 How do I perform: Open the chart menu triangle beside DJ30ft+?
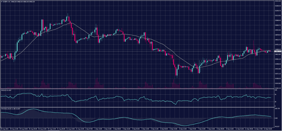click(1, 1)
